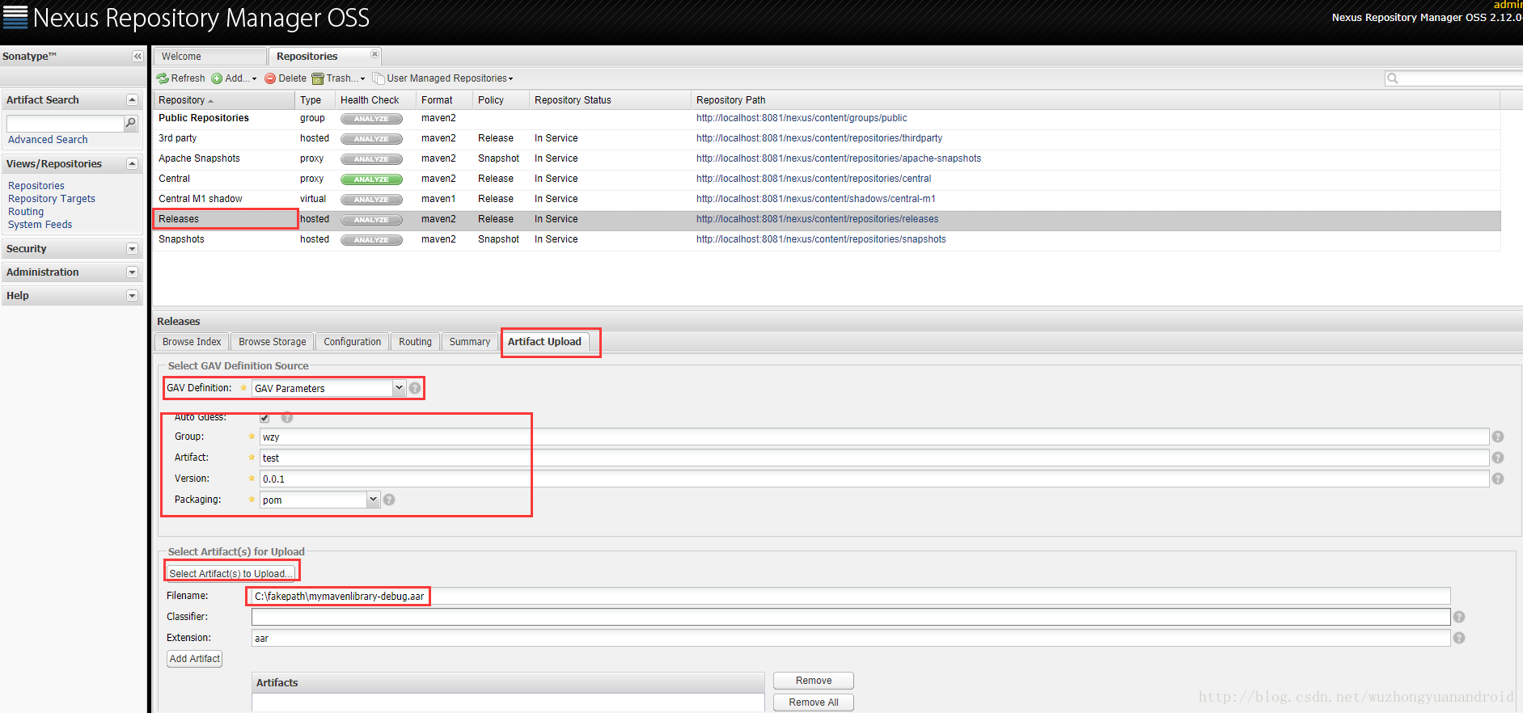This screenshot has height=713, width=1523.
Task: Click the Remove button
Action: [x=814, y=681]
